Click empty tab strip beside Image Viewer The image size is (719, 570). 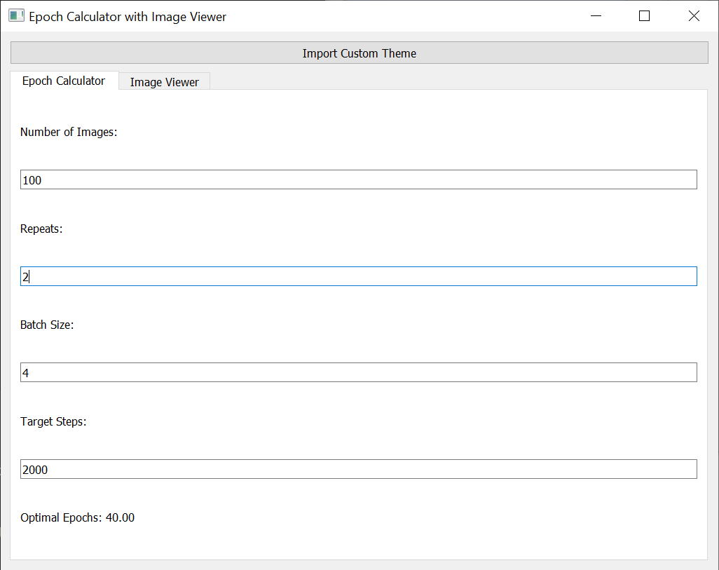[x=458, y=81]
